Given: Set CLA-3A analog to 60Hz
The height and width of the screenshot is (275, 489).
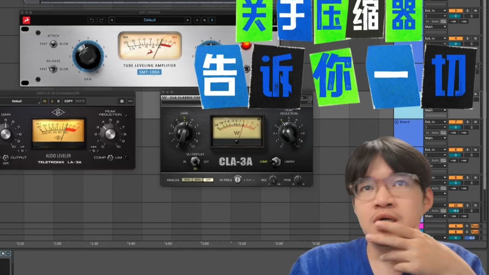Looking at the screenshot, I should click(197, 180).
